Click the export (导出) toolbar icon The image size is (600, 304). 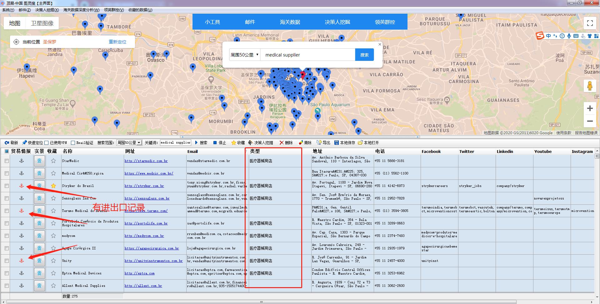coord(319,143)
